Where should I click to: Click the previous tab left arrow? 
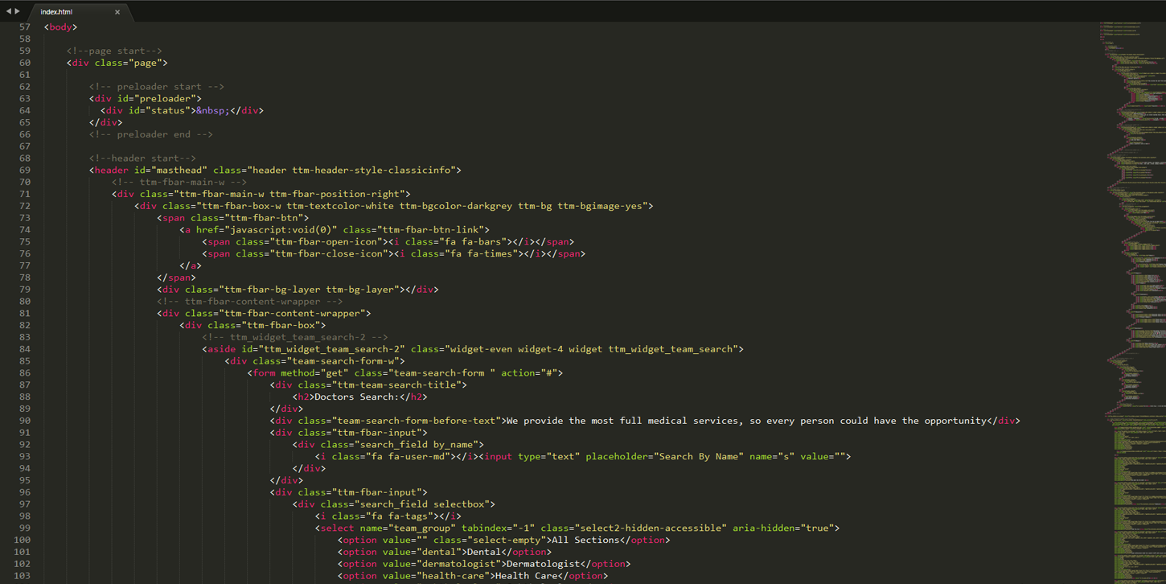point(9,11)
